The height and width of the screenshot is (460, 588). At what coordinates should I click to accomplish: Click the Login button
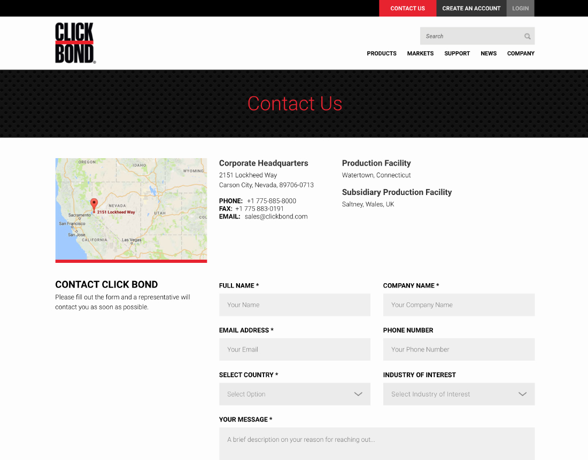click(x=521, y=8)
